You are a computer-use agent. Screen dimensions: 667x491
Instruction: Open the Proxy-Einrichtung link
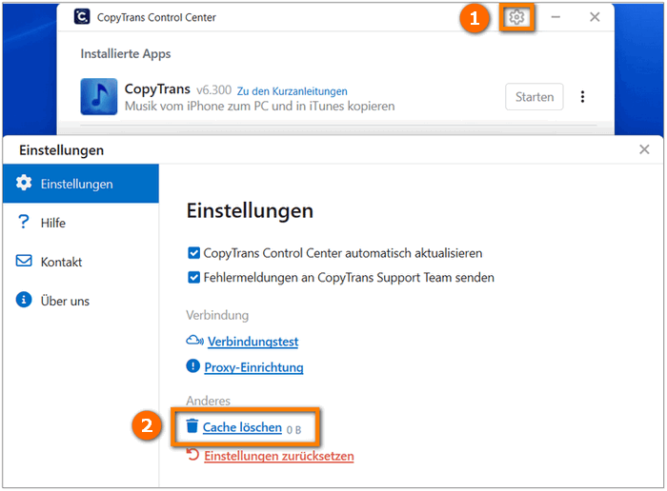point(253,367)
